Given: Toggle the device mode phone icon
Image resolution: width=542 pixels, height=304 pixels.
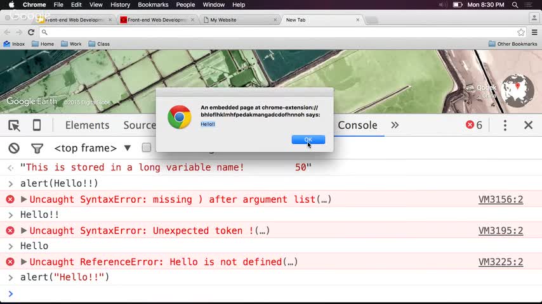Looking at the screenshot, I should [37, 125].
